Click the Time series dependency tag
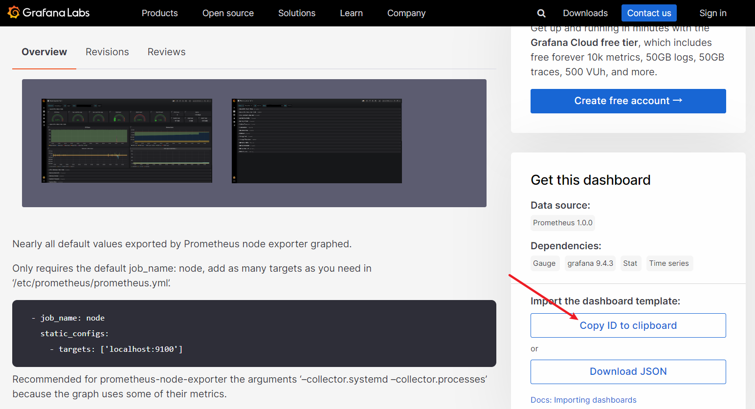This screenshot has width=755, height=409. [x=669, y=263]
